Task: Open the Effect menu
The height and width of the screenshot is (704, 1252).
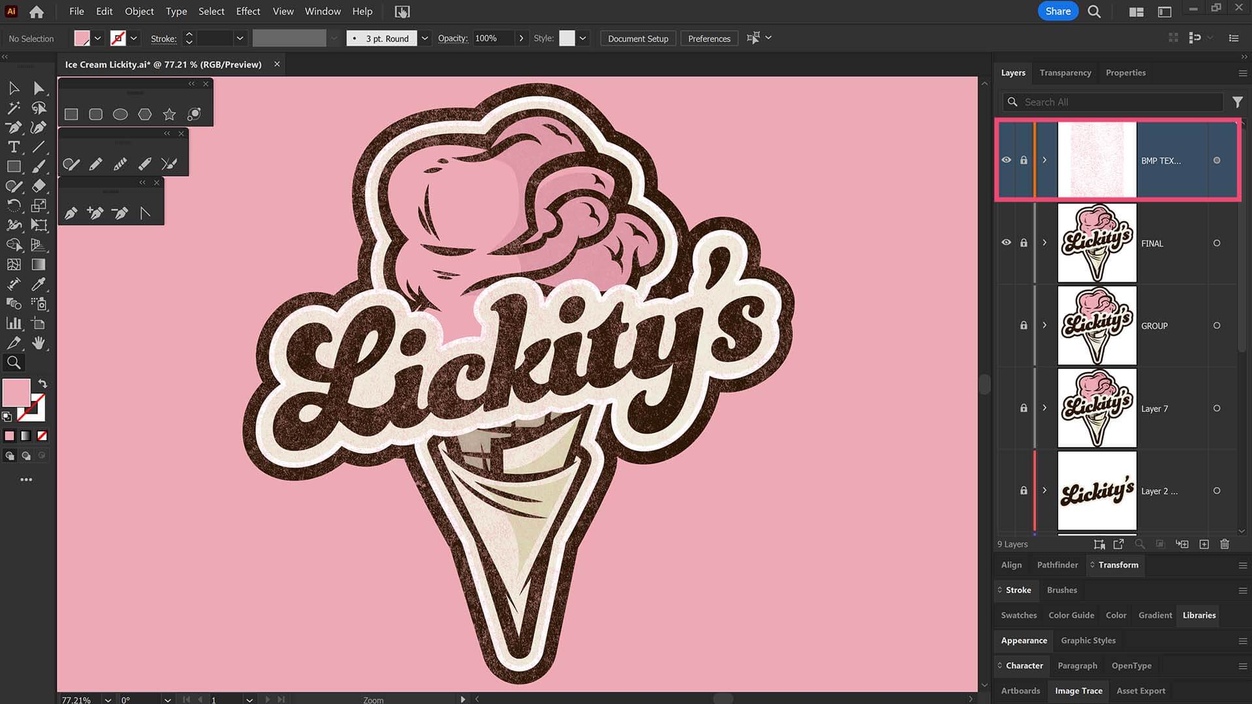Action: [x=248, y=12]
